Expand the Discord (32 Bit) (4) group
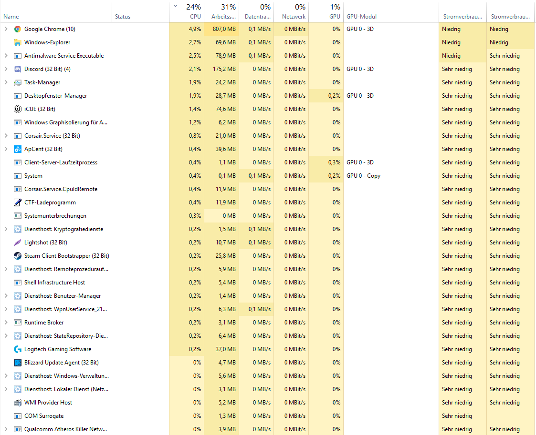The image size is (536, 435). point(6,69)
